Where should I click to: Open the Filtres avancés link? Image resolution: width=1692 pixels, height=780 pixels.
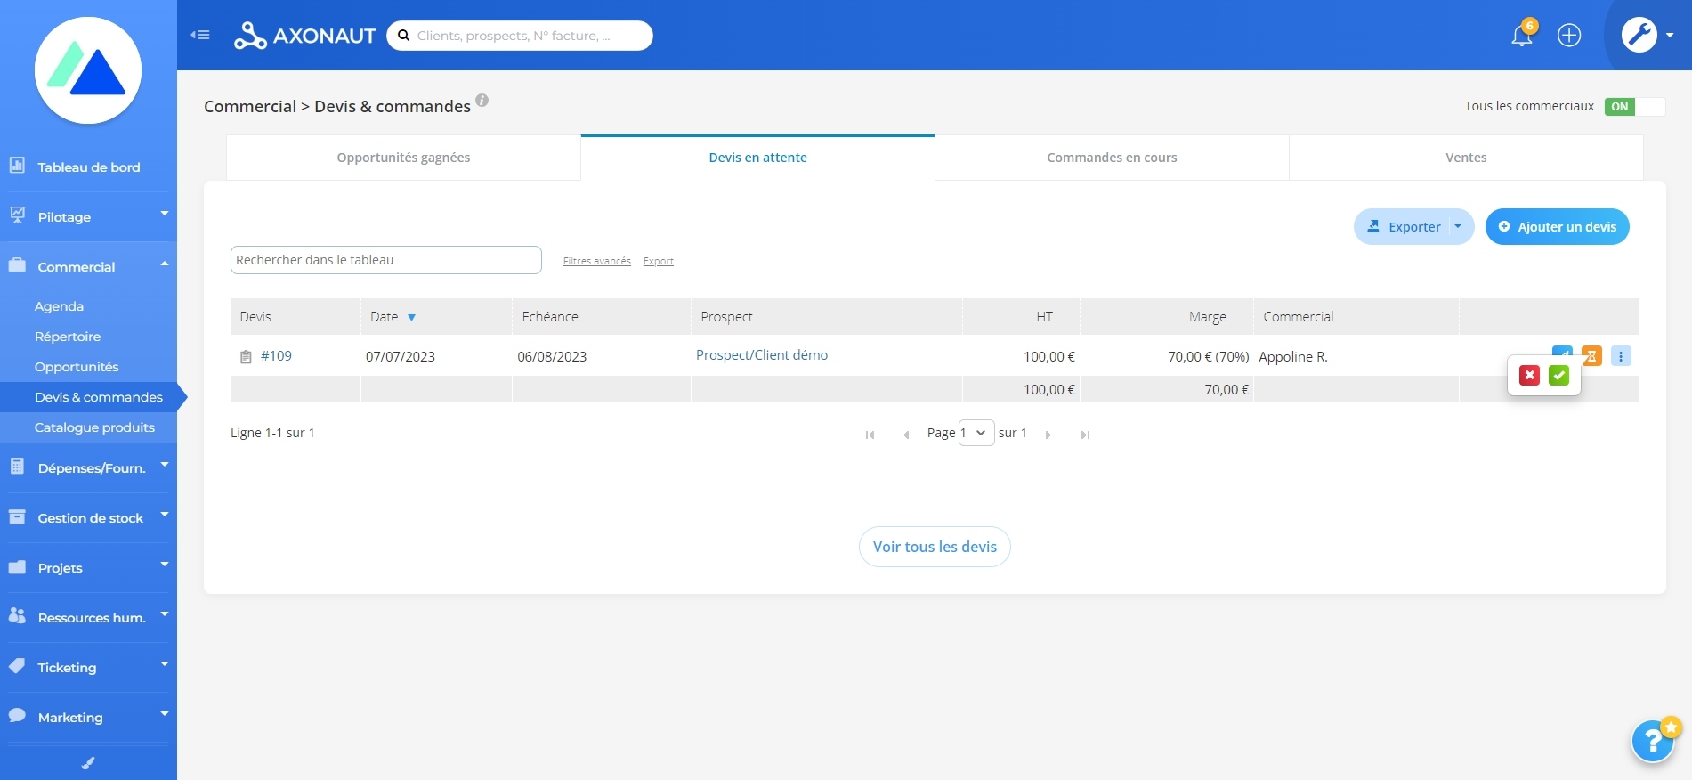click(x=597, y=261)
